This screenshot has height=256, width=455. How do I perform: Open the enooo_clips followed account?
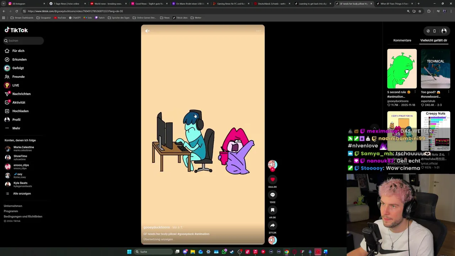point(21,166)
